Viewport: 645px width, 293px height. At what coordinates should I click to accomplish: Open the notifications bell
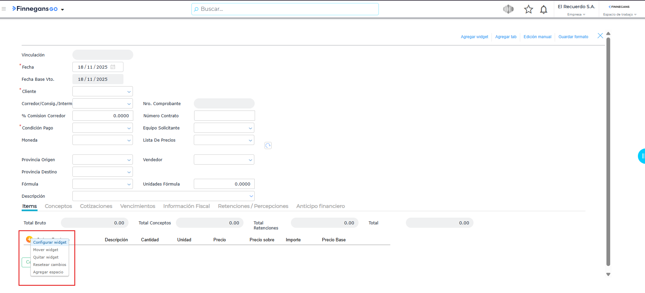pos(544,9)
